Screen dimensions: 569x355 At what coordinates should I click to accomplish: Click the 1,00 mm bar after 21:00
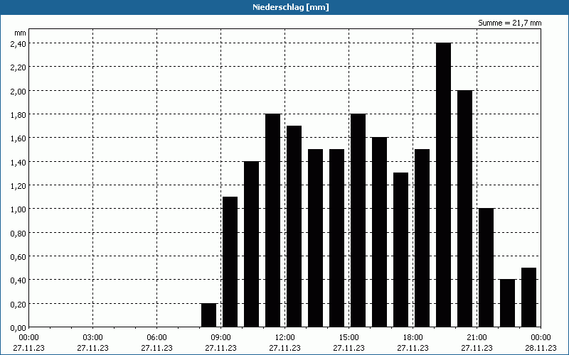486,268
